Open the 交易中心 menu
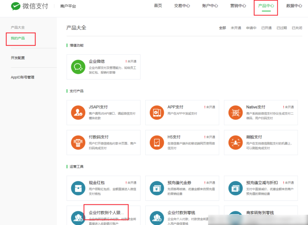The image size is (308, 225). point(182,6)
